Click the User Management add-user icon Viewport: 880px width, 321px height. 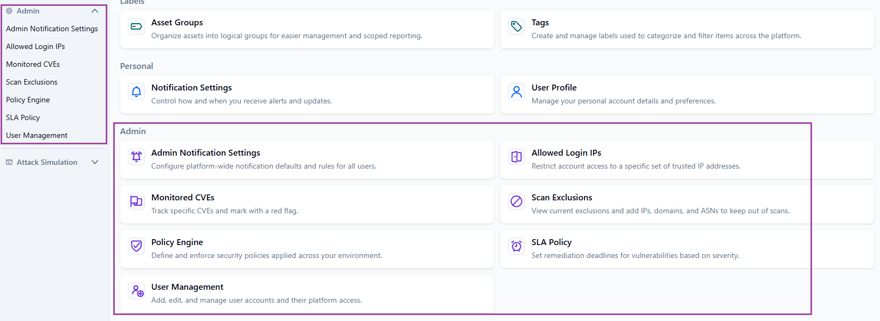138,291
